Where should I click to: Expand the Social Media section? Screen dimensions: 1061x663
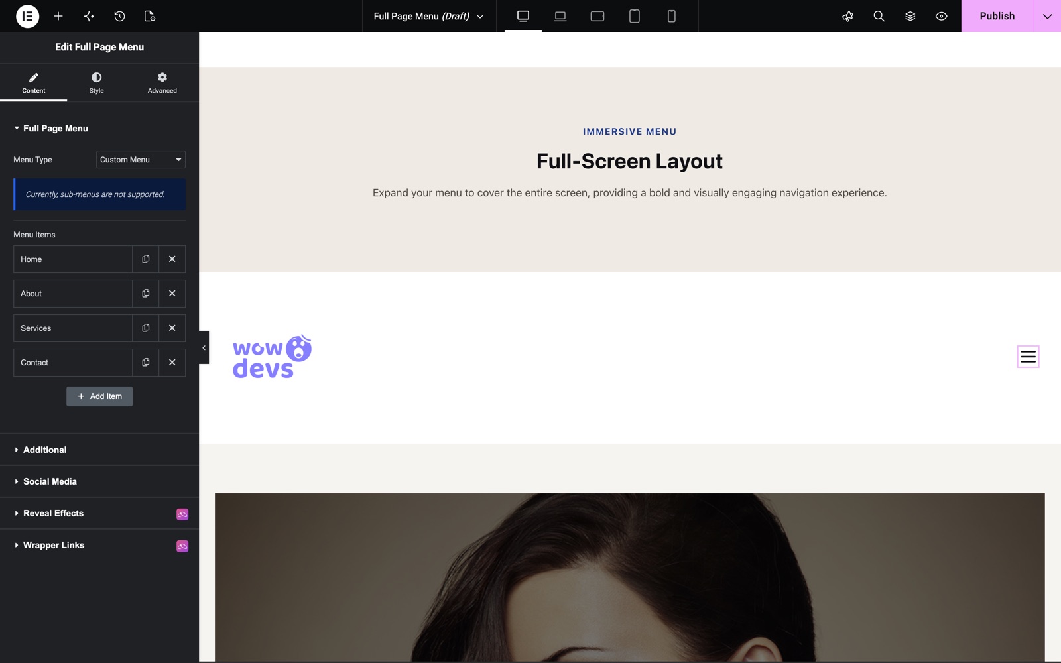point(99,481)
